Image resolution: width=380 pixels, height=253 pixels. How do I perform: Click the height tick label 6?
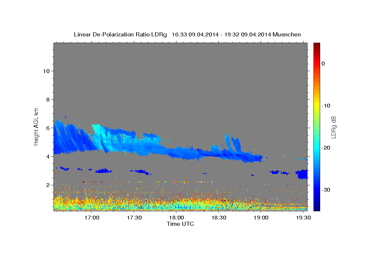tap(48, 128)
